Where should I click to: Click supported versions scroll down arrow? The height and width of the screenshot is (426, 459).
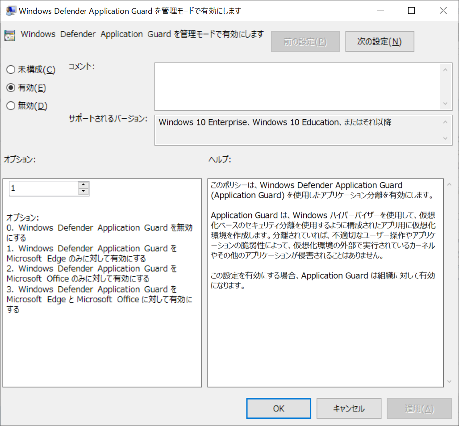pyautogui.click(x=445, y=138)
